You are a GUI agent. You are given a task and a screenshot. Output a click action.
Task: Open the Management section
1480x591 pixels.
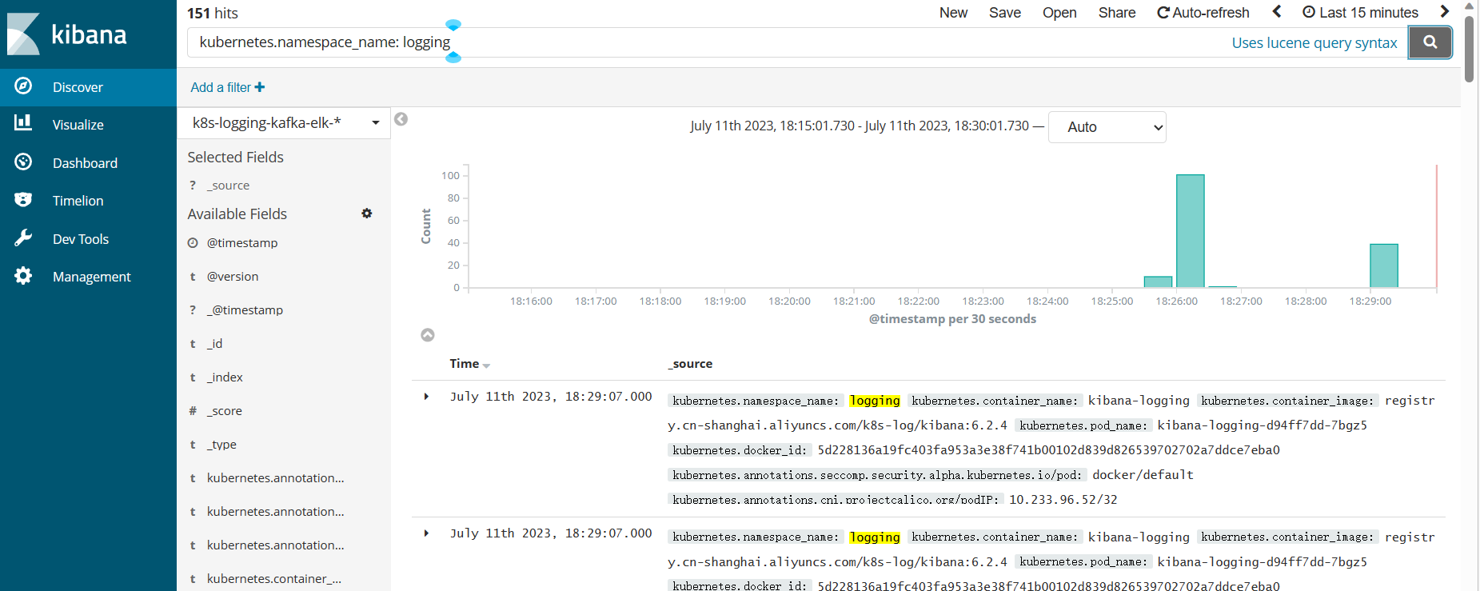pyautogui.click(x=88, y=277)
